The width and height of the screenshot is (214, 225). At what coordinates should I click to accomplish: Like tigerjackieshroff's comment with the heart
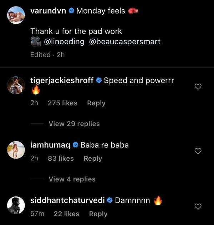(199, 87)
